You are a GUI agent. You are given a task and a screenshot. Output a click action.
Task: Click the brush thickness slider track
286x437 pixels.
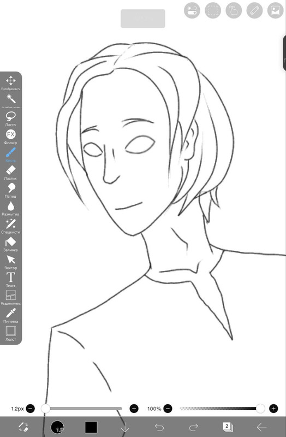tap(82, 409)
